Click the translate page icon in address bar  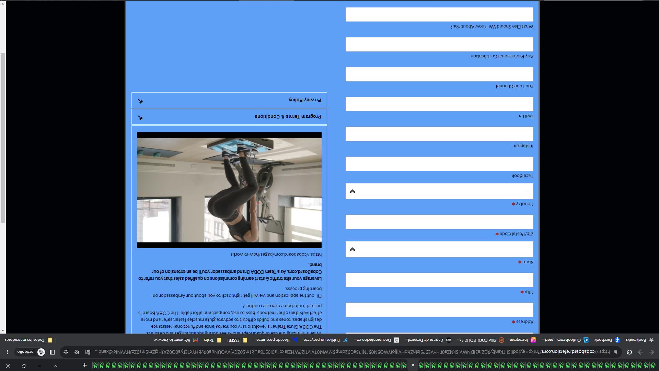88,352
